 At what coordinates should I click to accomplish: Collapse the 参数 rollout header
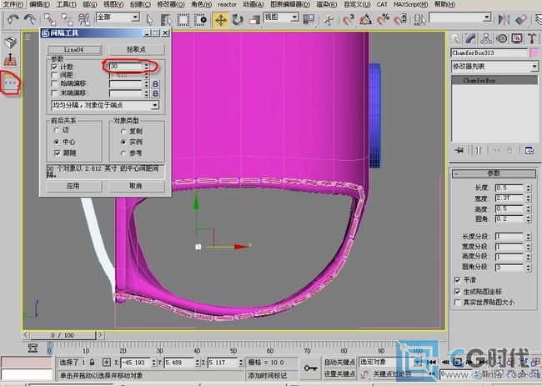coord(494,173)
